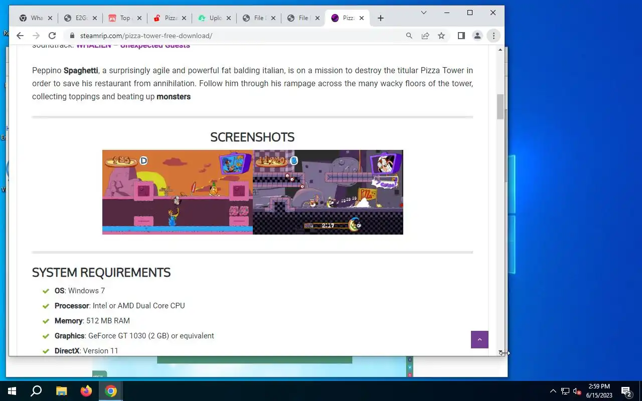Click the 'OS: Windows 7' requirement
The width and height of the screenshot is (642, 401).
click(80, 291)
